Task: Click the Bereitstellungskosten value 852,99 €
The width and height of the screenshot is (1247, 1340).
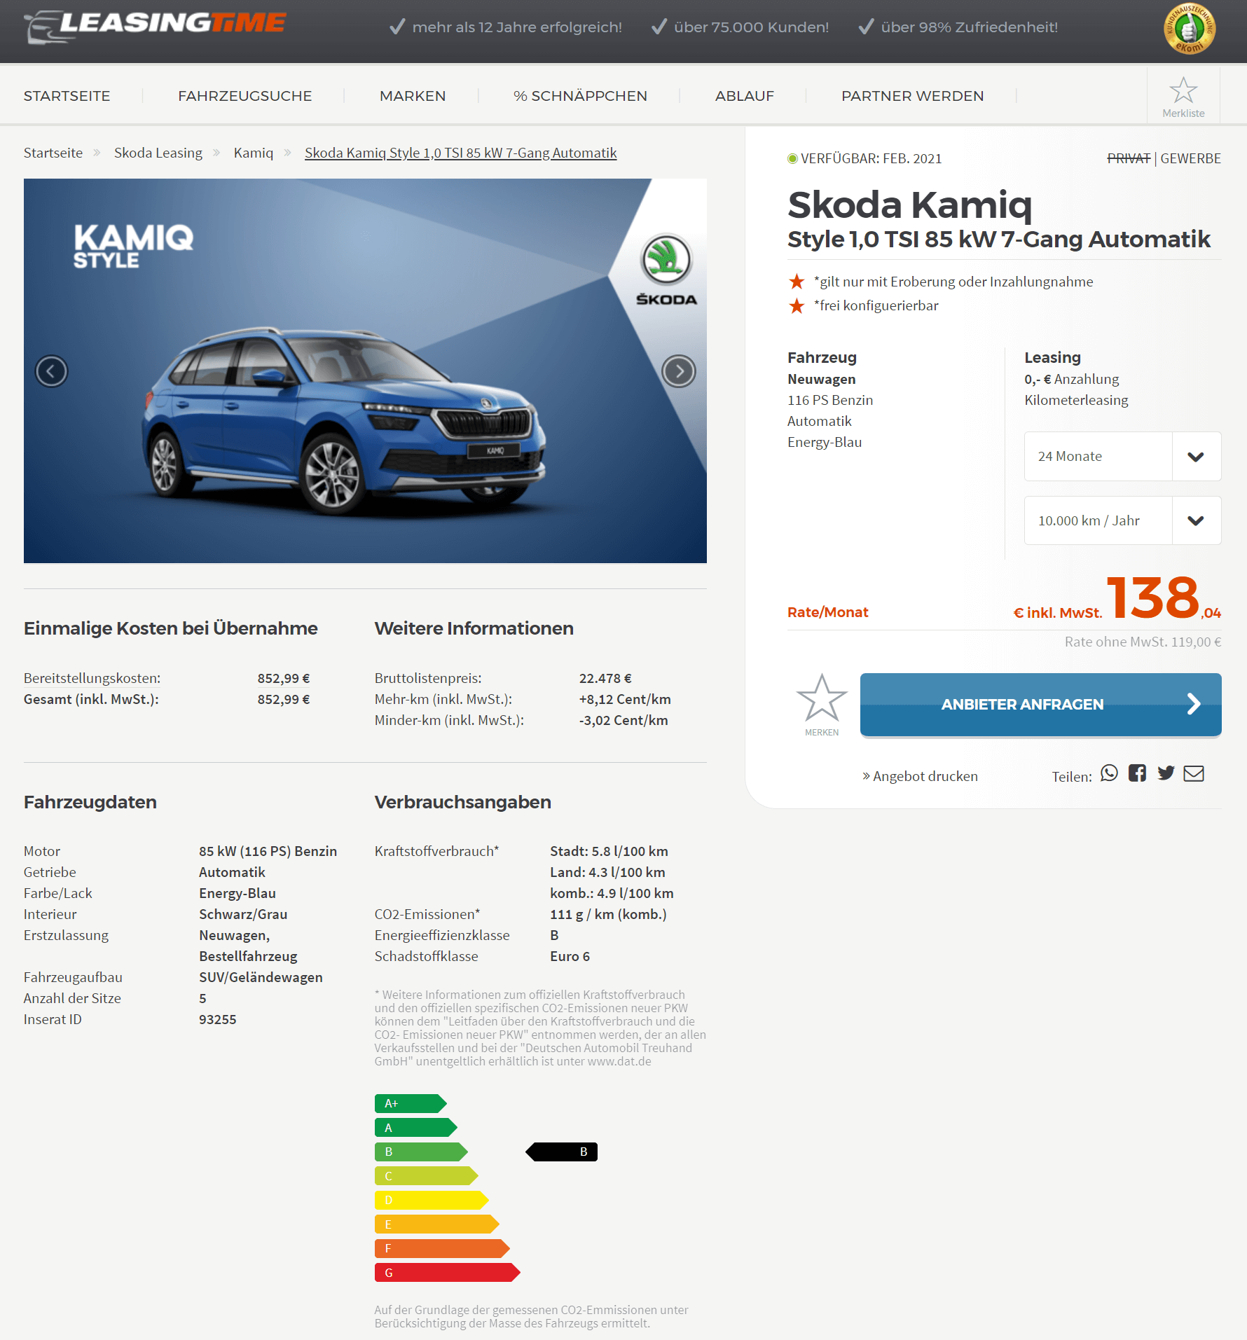Action: pyautogui.click(x=284, y=678)
